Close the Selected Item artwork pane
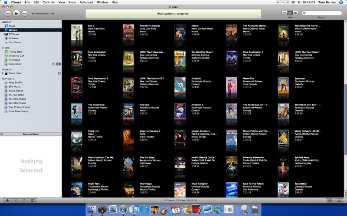 [2, 134]
